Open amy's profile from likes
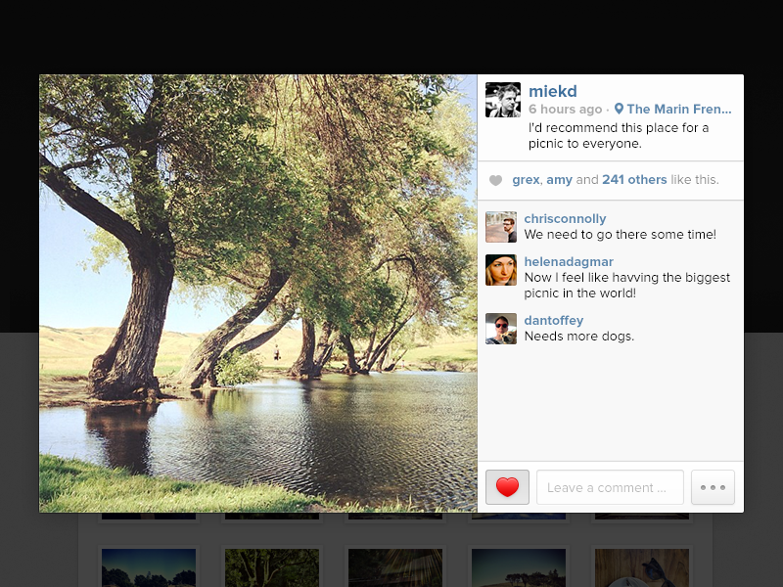Screen dimensions: 783x587 (559, 180)
